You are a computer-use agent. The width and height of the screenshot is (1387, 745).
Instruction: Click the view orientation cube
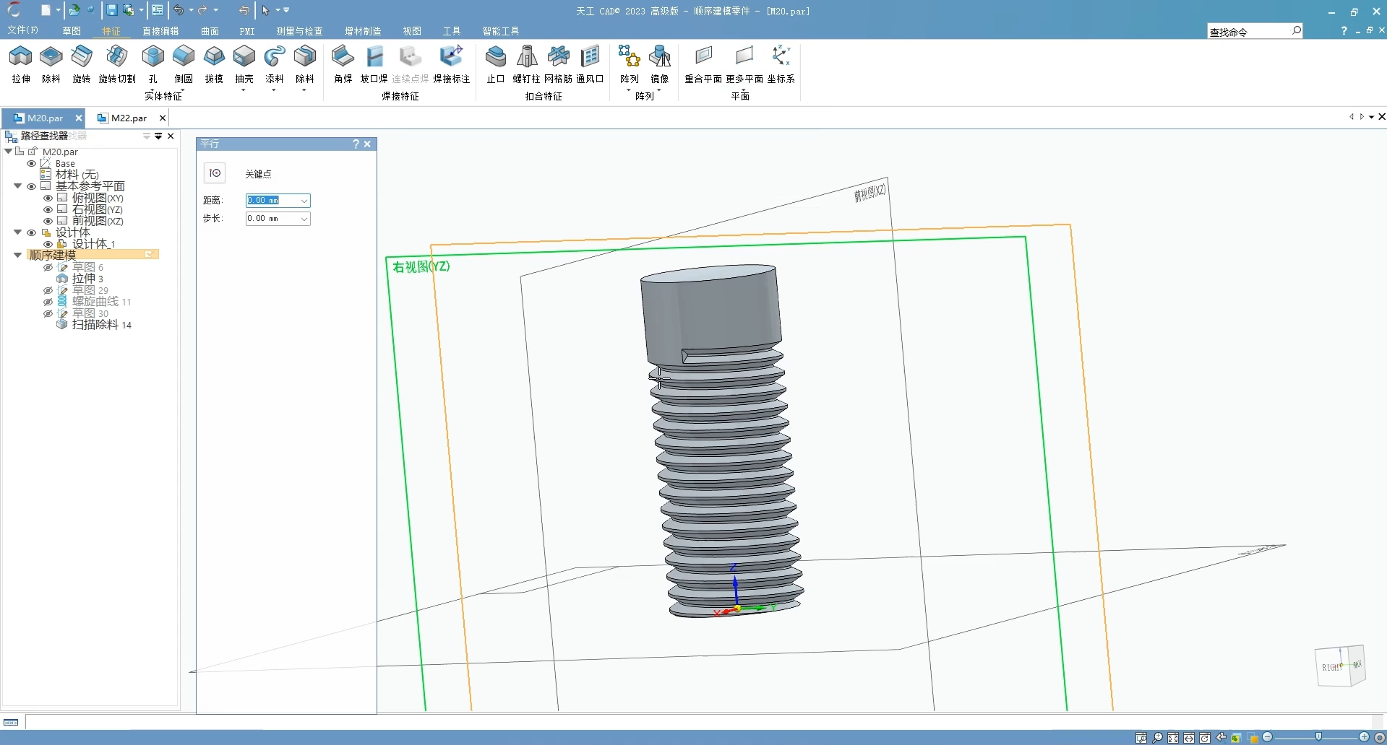pyautogui.click(x=1339, y=665)
